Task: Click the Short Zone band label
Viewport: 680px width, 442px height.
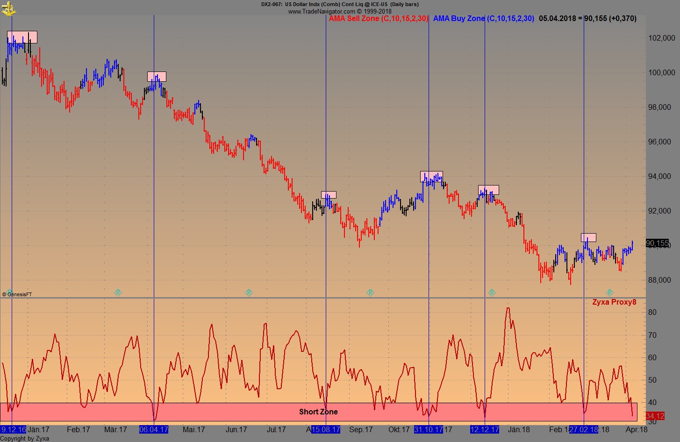Action: [x=319, y=412]
